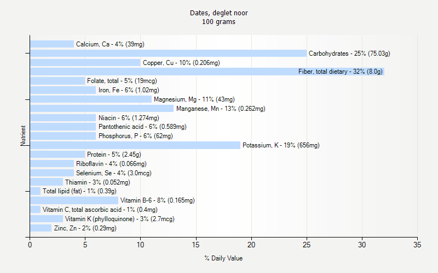Click the 20 tick on x-axis

[x=251, y=245]
